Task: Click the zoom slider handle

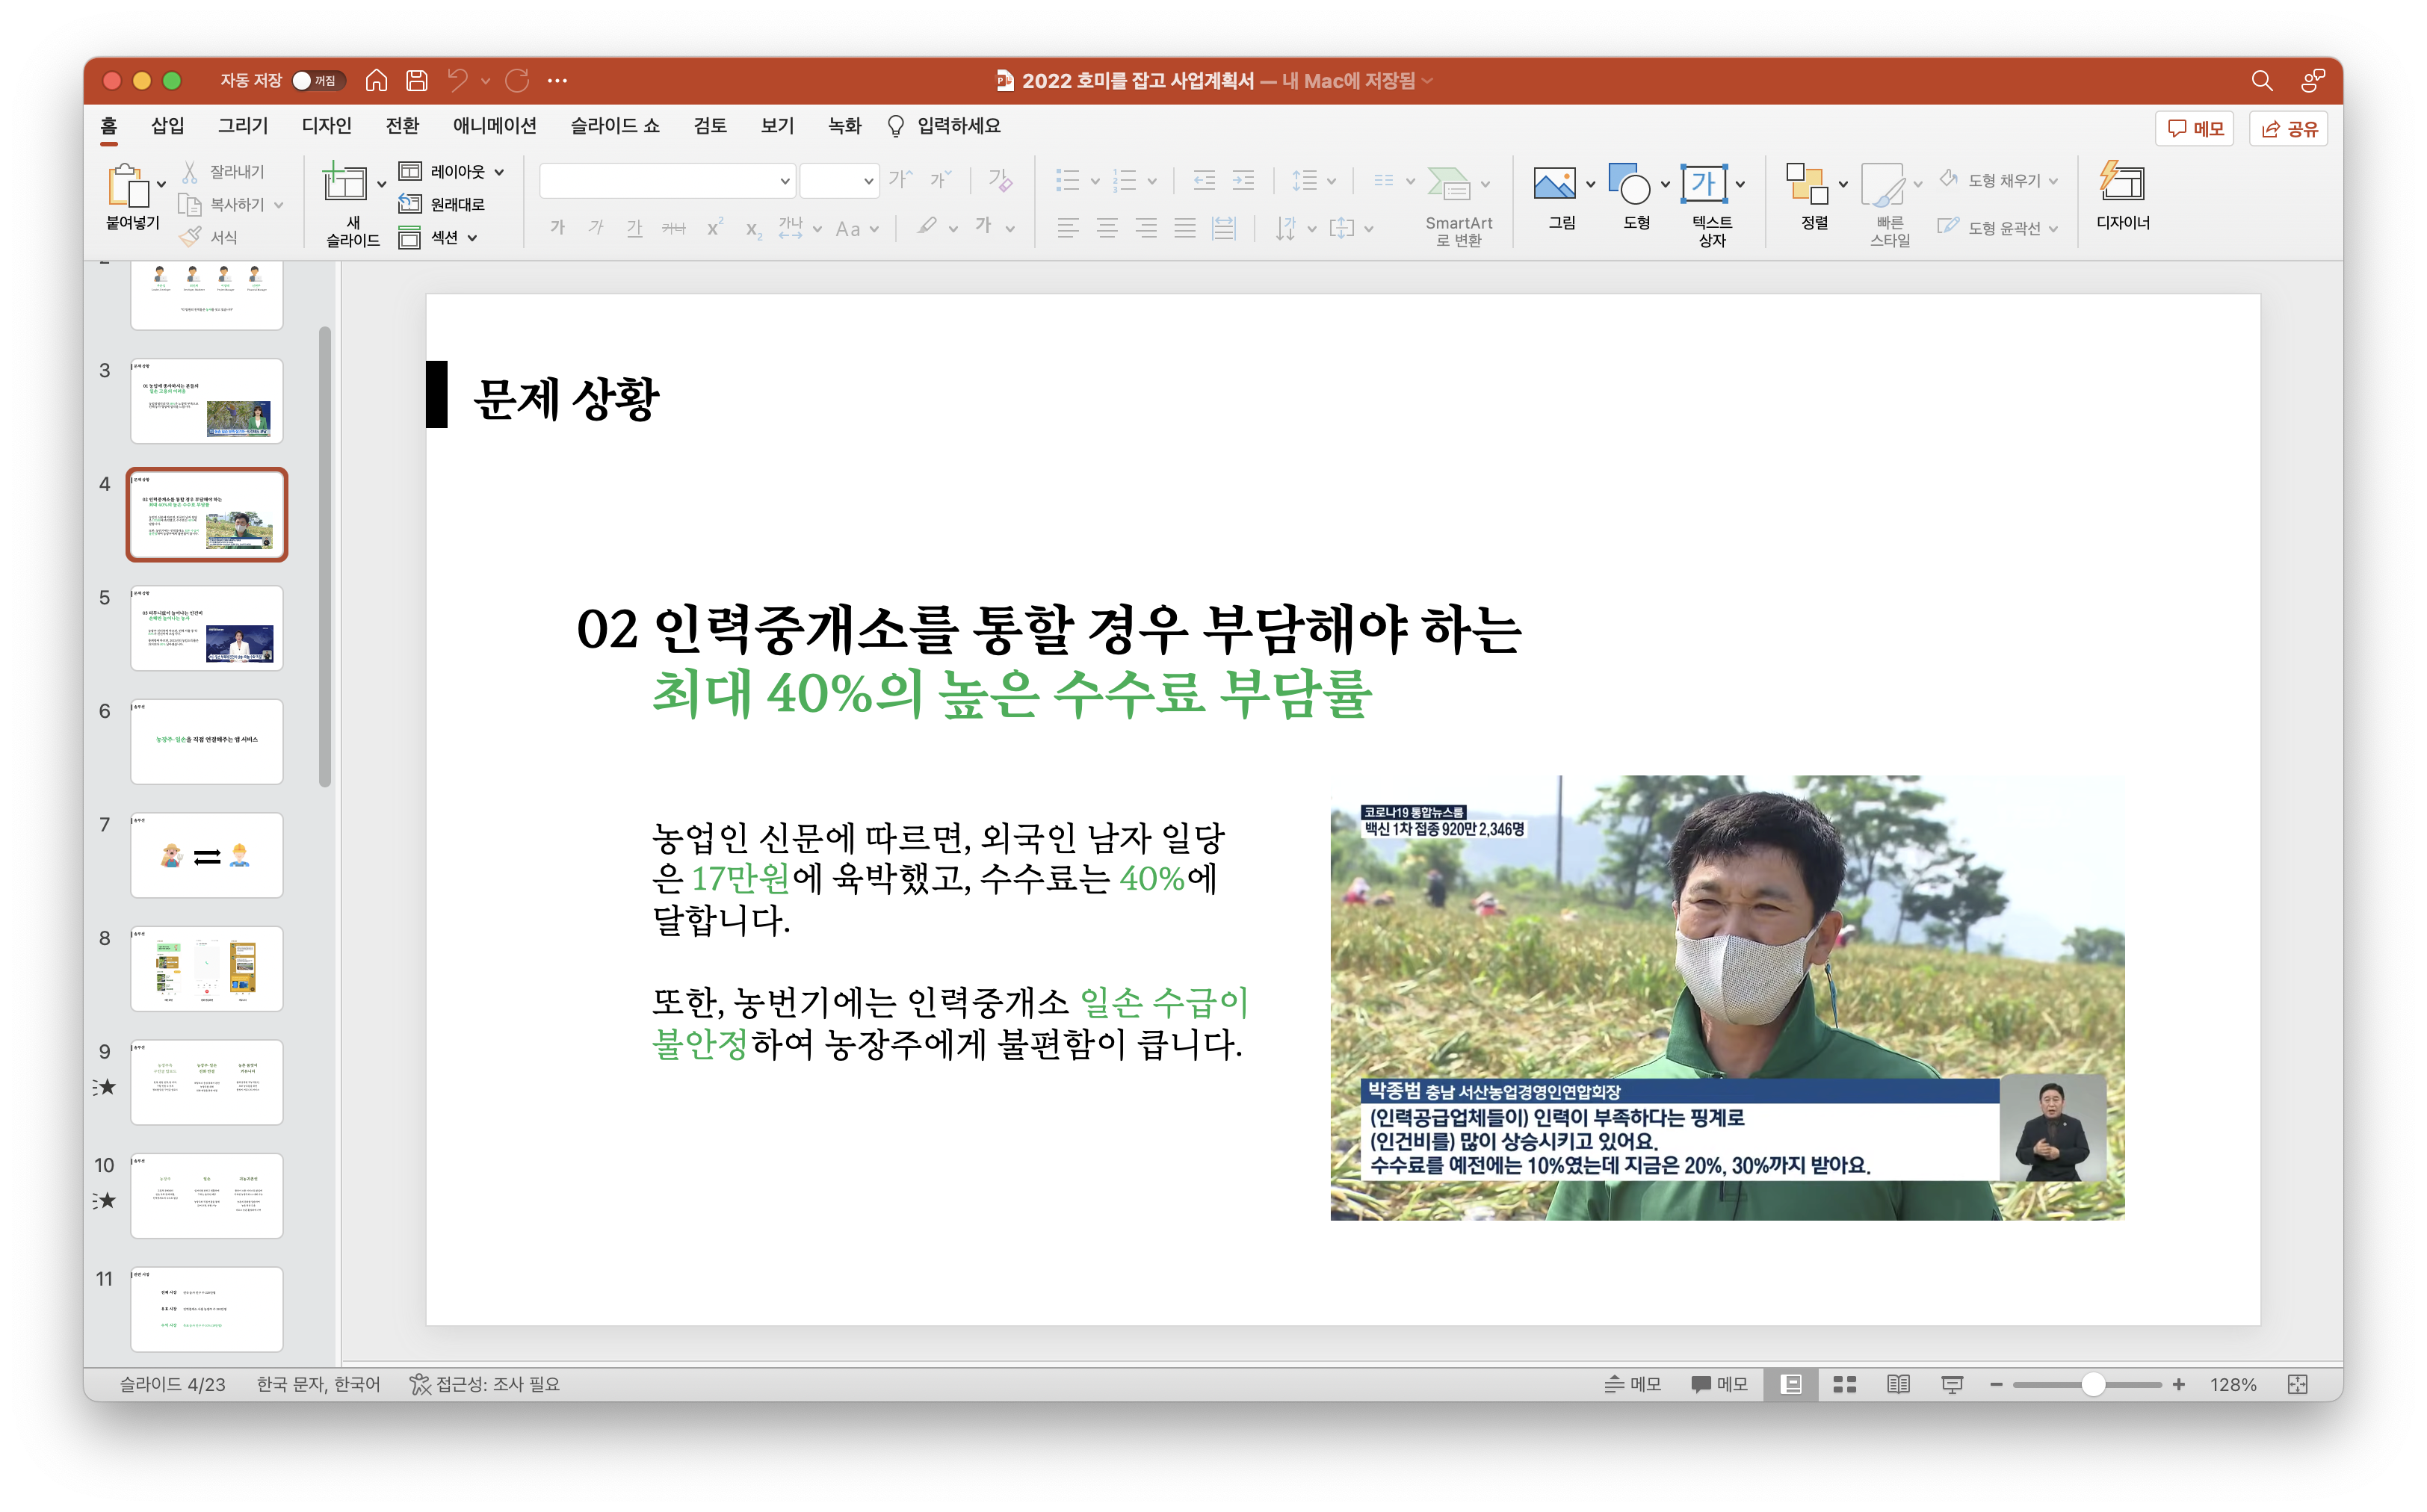Action: click(x=2093, y=1384)
